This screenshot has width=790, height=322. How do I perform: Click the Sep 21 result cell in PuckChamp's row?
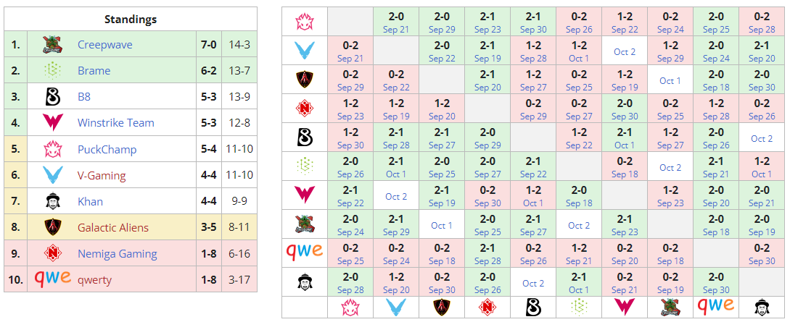click(x=396, y=22)
